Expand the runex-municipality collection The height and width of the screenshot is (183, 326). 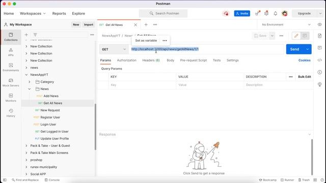[26, 167]
